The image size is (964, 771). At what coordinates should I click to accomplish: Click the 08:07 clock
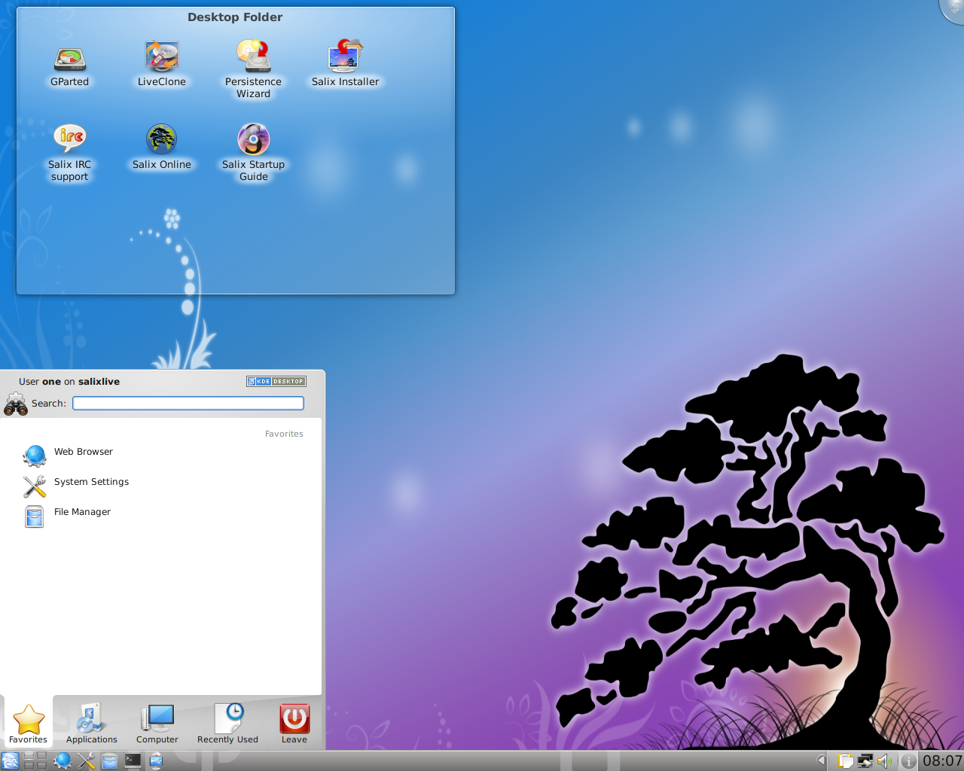[x=942, y=761]
